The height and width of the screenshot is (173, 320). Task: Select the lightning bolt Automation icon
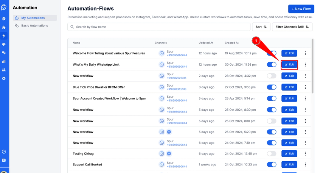4,36
